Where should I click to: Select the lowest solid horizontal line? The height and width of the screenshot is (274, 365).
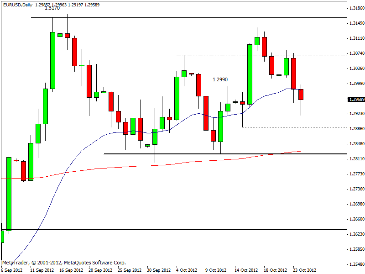[182, 230]
